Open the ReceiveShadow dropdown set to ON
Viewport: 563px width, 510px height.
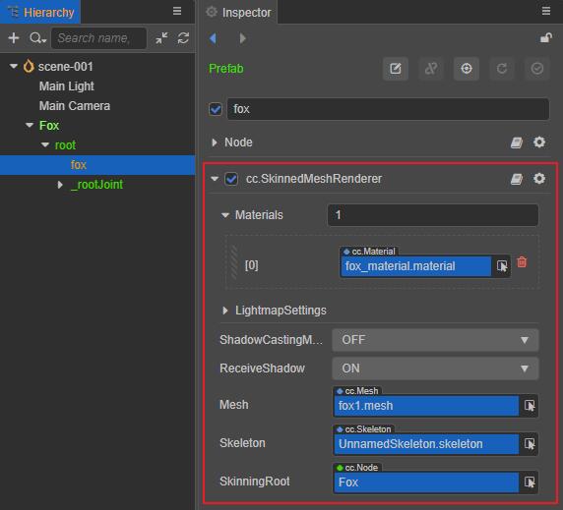coord(435,368)
